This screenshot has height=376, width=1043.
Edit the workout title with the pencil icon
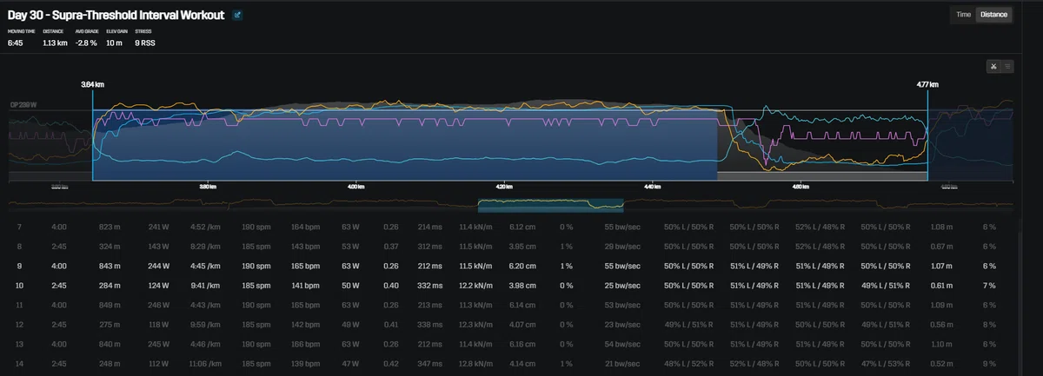tap(238, 15)
